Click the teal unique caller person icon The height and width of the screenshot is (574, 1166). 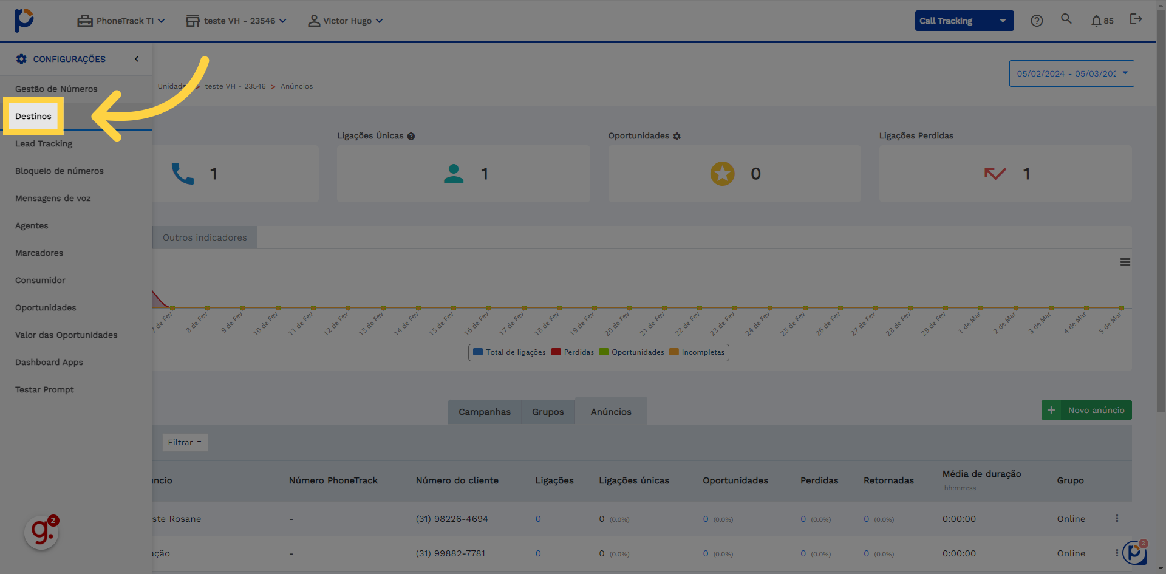point(454,174)
